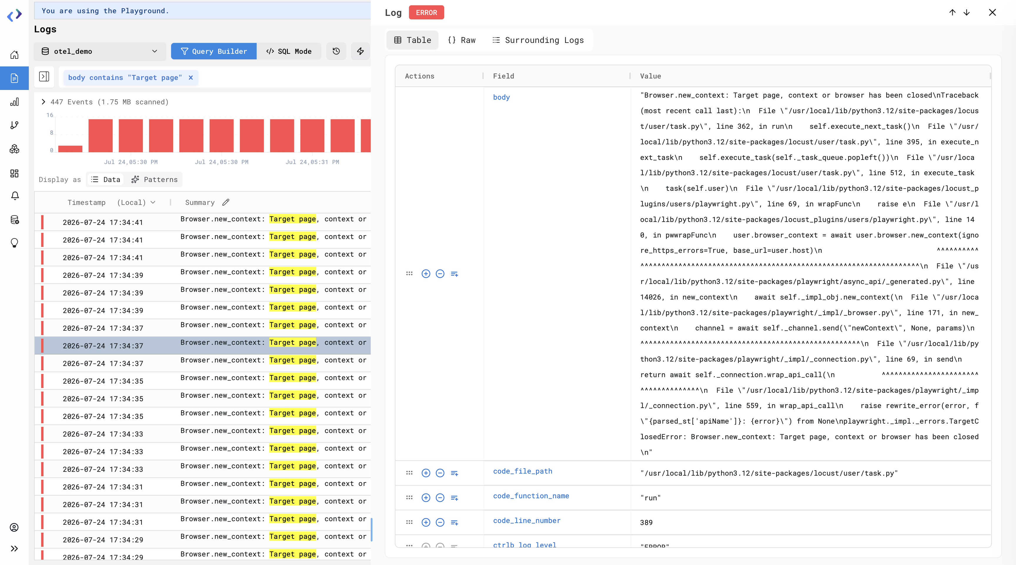Click the code_line_number field link
The image size is (1016, 565).
527,520
